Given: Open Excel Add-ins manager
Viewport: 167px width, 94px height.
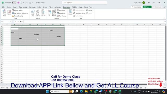Looking at the screenshot, I should tap(38, 13).
